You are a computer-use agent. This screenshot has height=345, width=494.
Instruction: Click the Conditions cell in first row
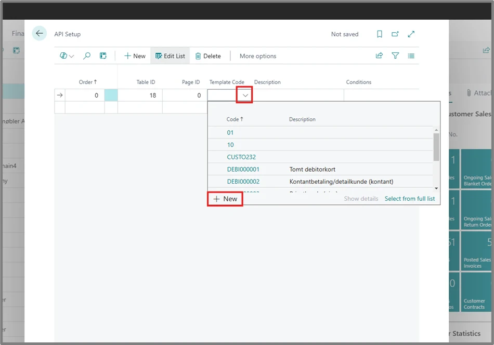click(381, 95)
